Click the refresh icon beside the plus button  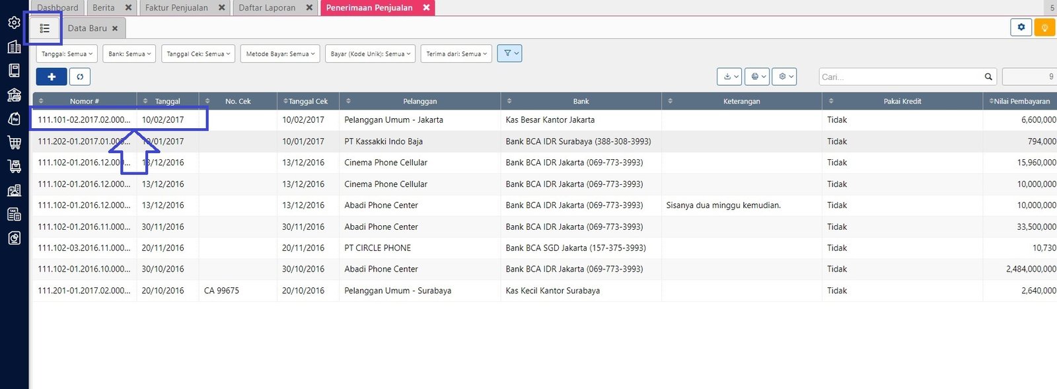(80, 77)
